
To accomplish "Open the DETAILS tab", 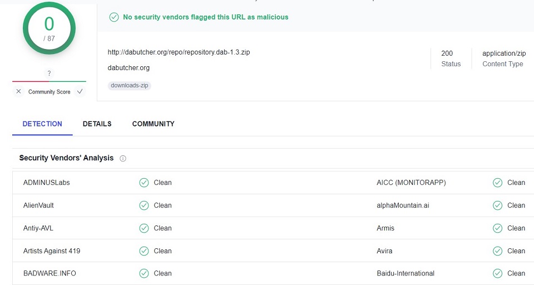I will click(97, 124).
